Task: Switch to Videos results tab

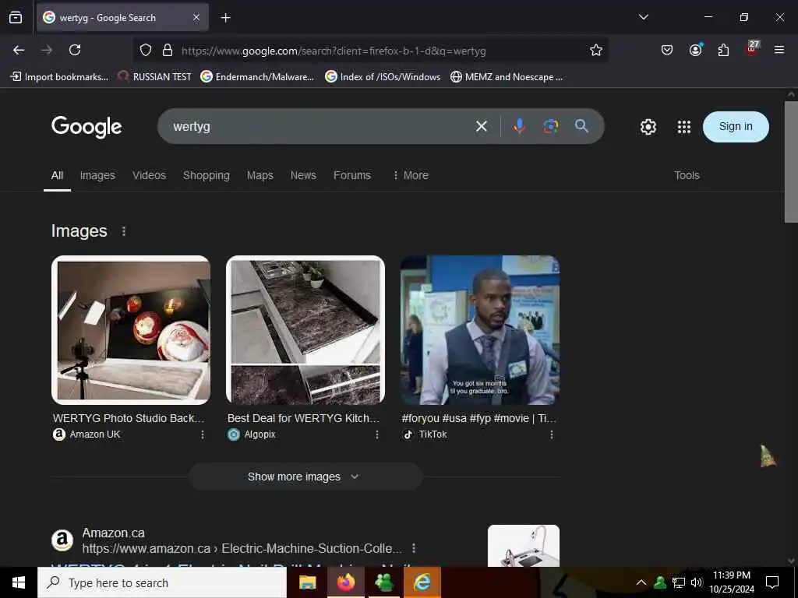Action: [x=149, y=175]
